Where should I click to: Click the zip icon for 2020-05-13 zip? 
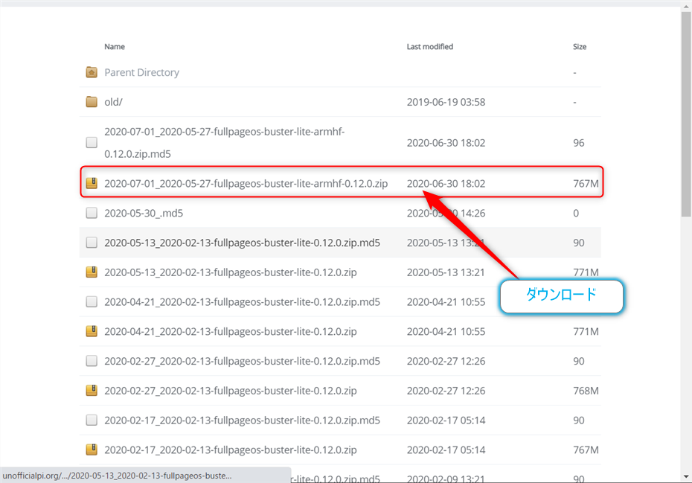tap(92, 272)
